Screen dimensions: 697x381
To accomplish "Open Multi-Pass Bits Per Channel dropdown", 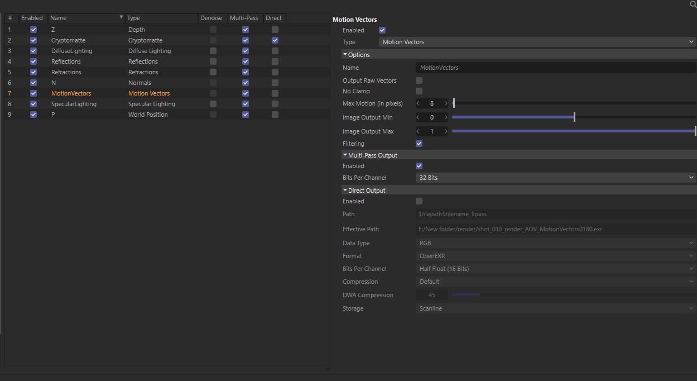I will point(555,178).
